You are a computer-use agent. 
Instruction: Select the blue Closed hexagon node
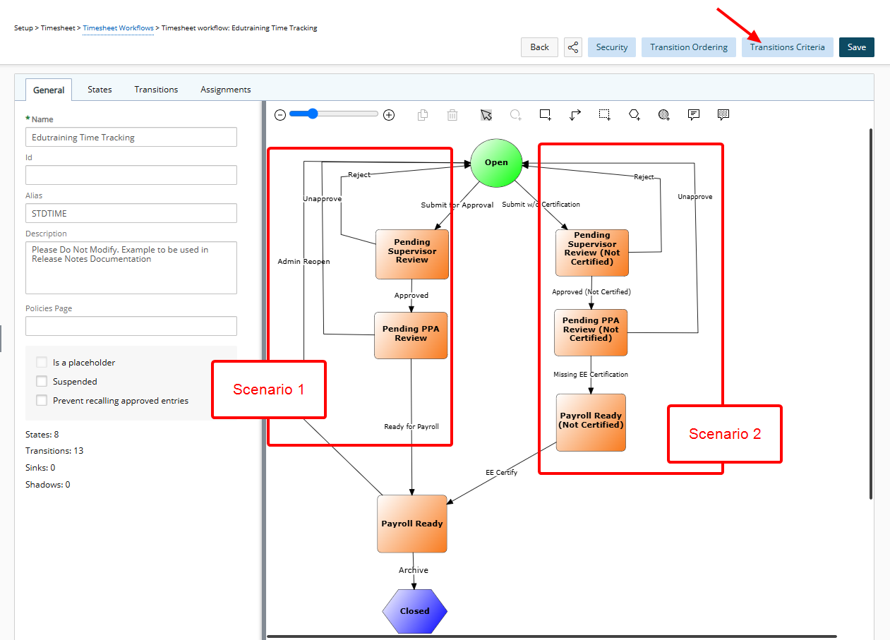tap(415, 611)
